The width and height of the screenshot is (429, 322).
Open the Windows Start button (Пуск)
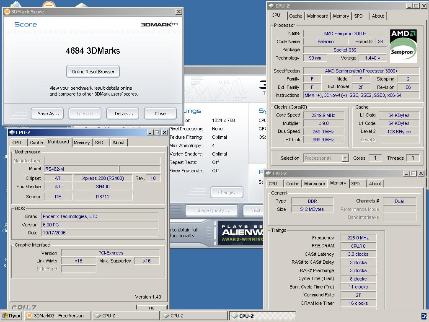(11, 316)
